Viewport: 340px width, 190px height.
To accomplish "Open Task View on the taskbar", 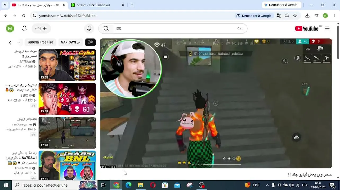I will pyautogui.click(x=104, y=185).
